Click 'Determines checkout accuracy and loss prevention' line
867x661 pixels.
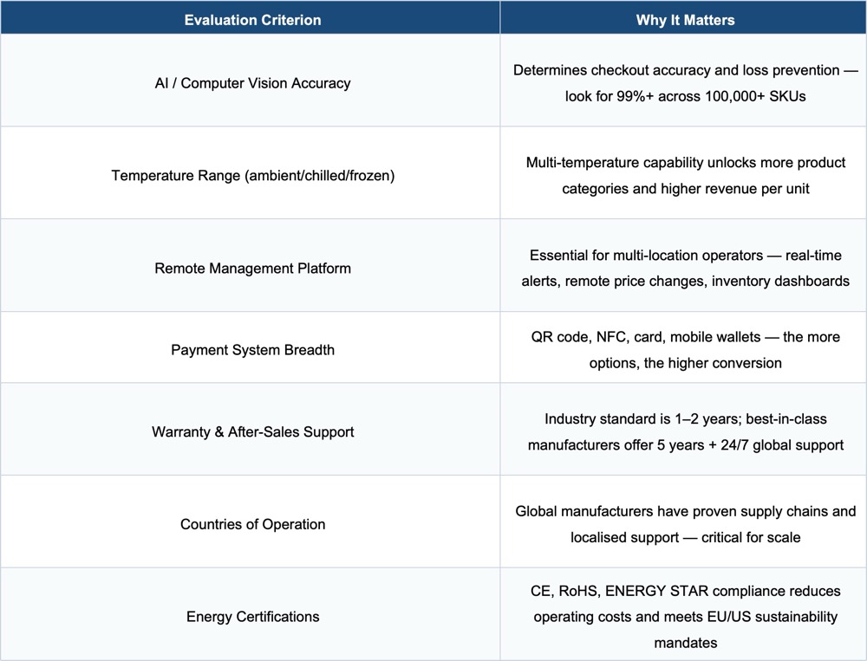[x=676, y=70]
